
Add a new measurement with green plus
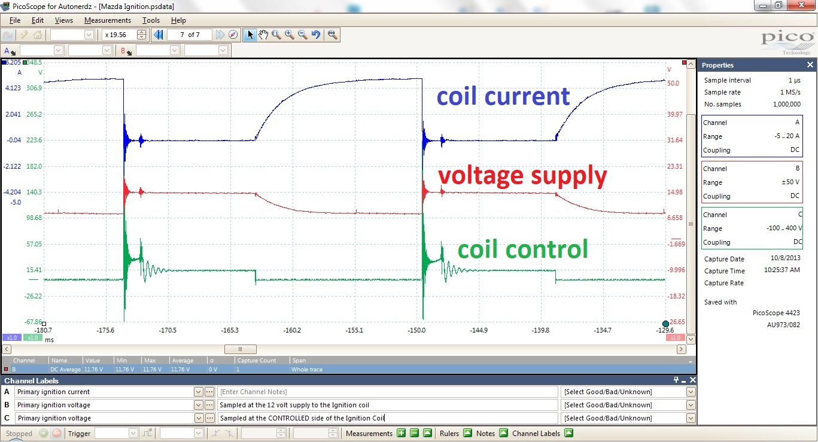coord(401,433)
